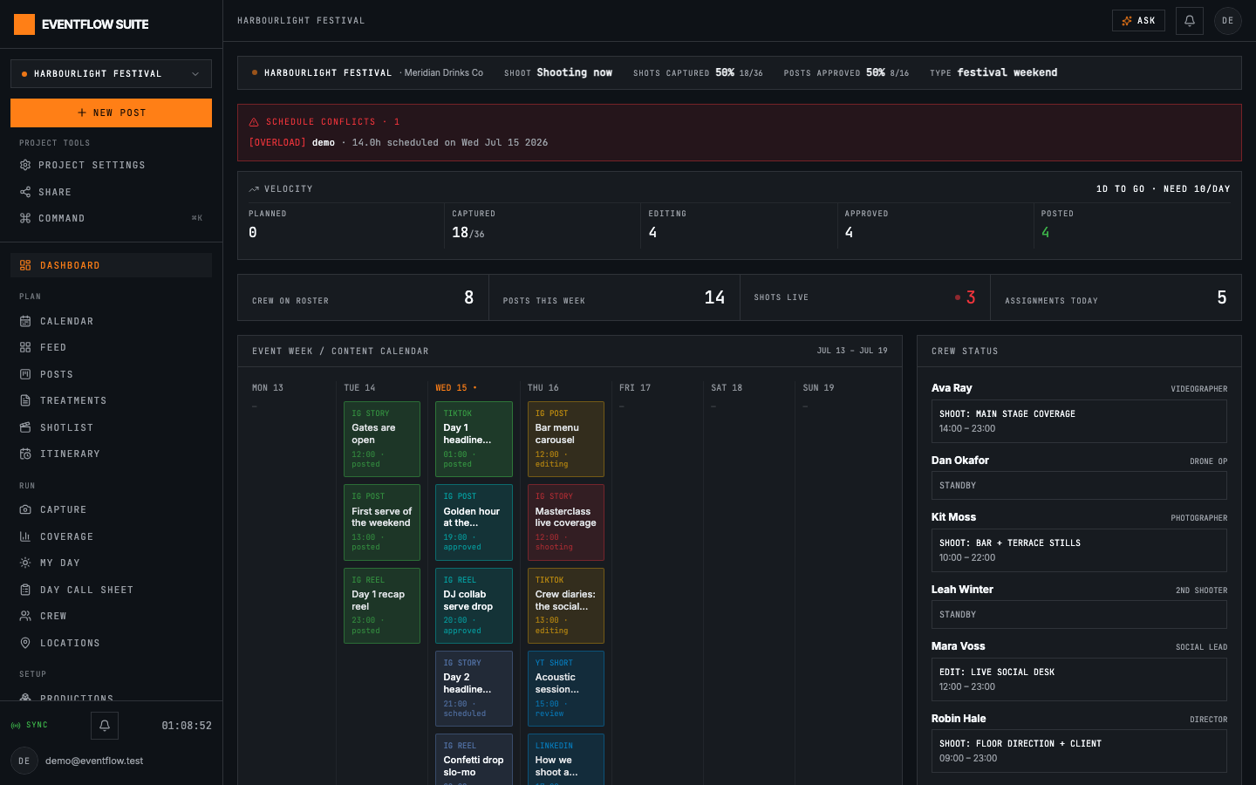Open the demo@eventflow.test account link
The width and height of the screenshot is (1256, 785).
[x=94, y=761]
